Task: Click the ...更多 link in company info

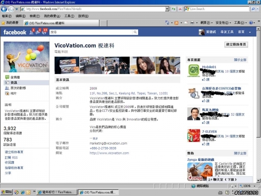Action: click(94, 138)
